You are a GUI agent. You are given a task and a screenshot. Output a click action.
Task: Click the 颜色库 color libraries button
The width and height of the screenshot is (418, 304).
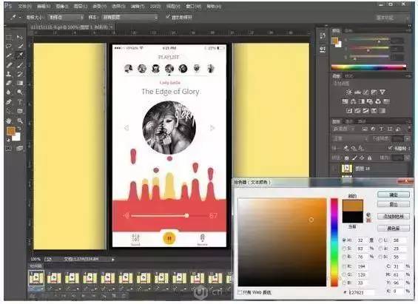pos(394,229)
